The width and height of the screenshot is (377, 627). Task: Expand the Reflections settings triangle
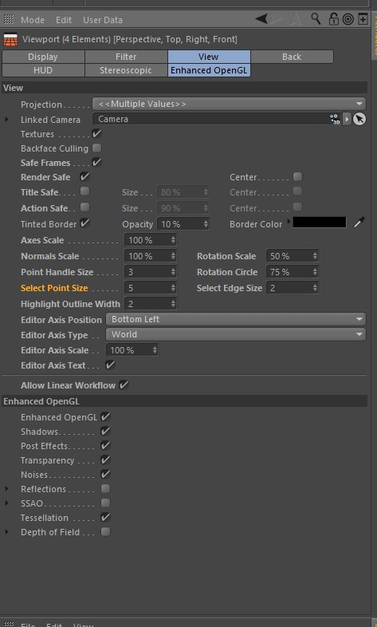click(7, 489)
